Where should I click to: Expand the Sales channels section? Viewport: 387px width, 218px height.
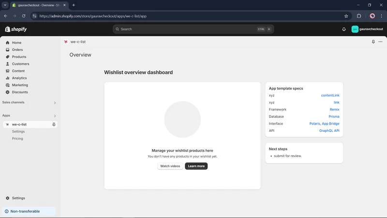[55, 103]
